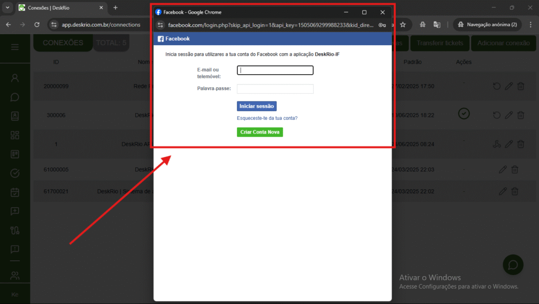This screenshot has height=304, width=539.
Task: Open the Chrome three-dot menu
Action: [x=531, y=25]
